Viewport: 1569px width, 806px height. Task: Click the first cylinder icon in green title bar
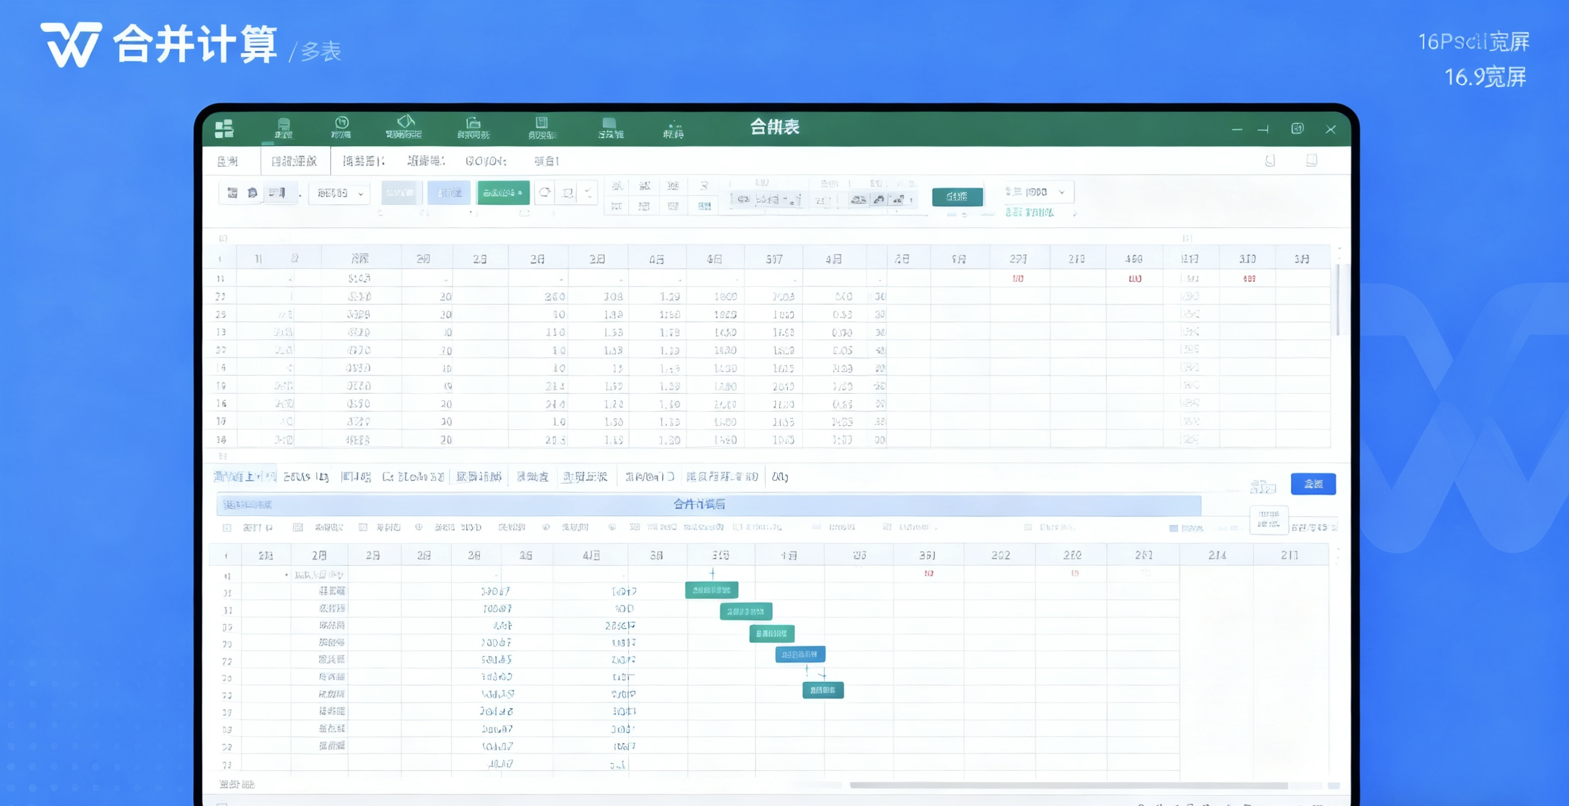click(x=283, y=124)
